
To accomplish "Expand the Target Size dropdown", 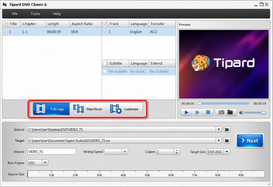I will pos(227,152).
